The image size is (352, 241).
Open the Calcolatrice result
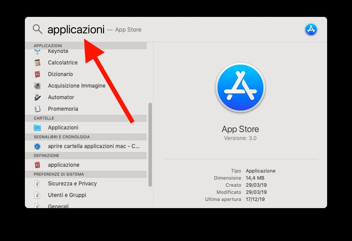[86, 62]
